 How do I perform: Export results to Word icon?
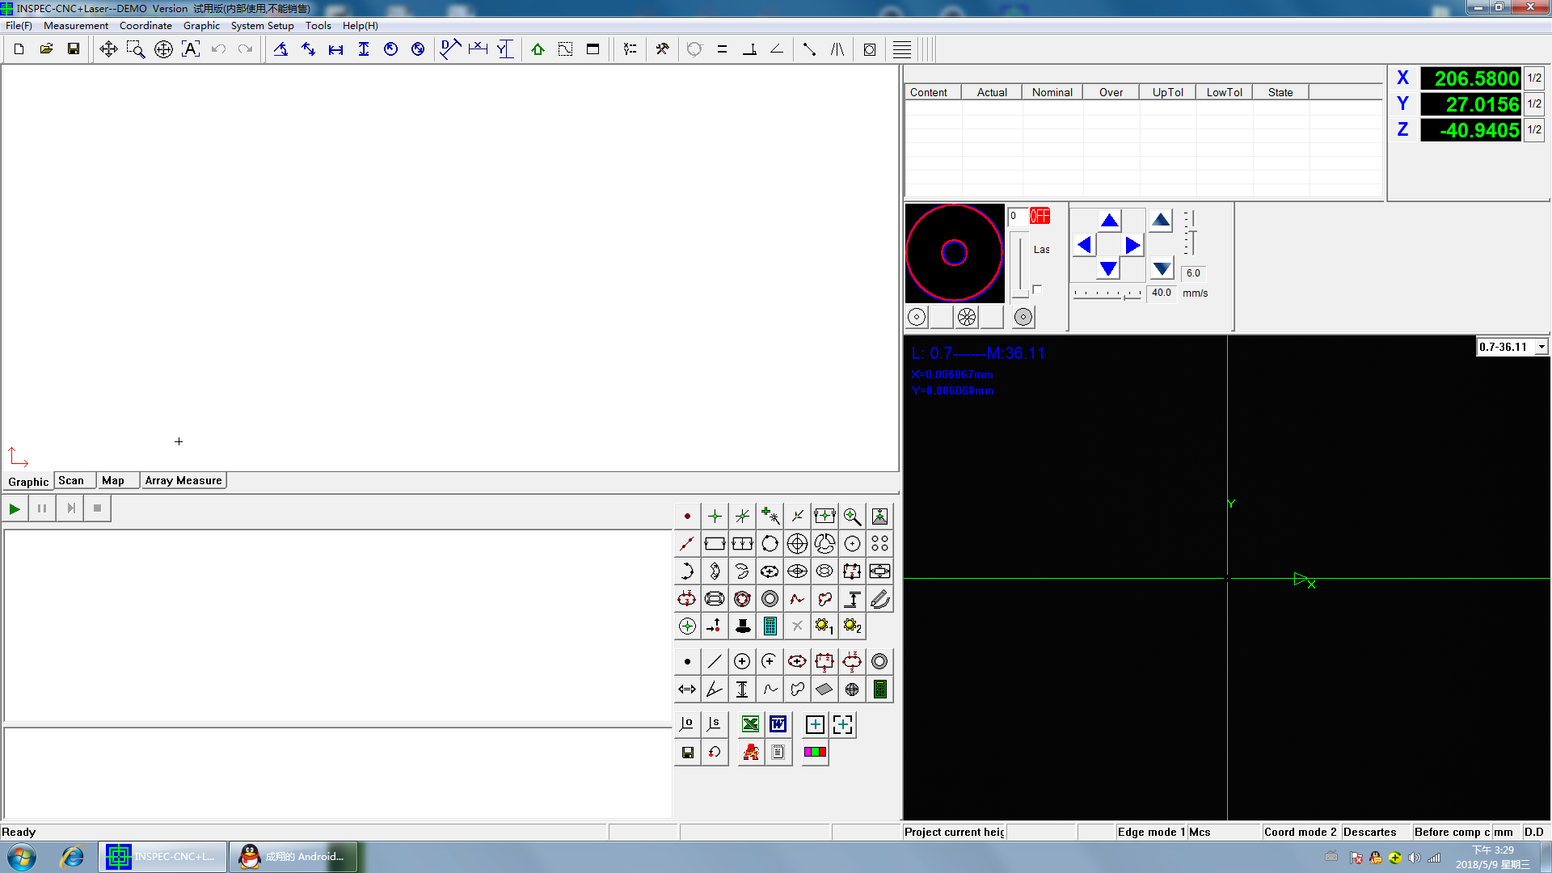tap(778, 724)
